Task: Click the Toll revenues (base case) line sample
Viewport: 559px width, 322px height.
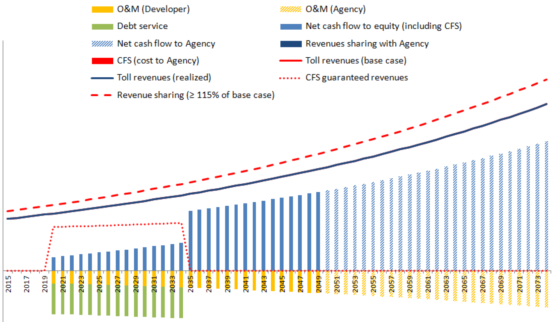Action: click(291, 61)
